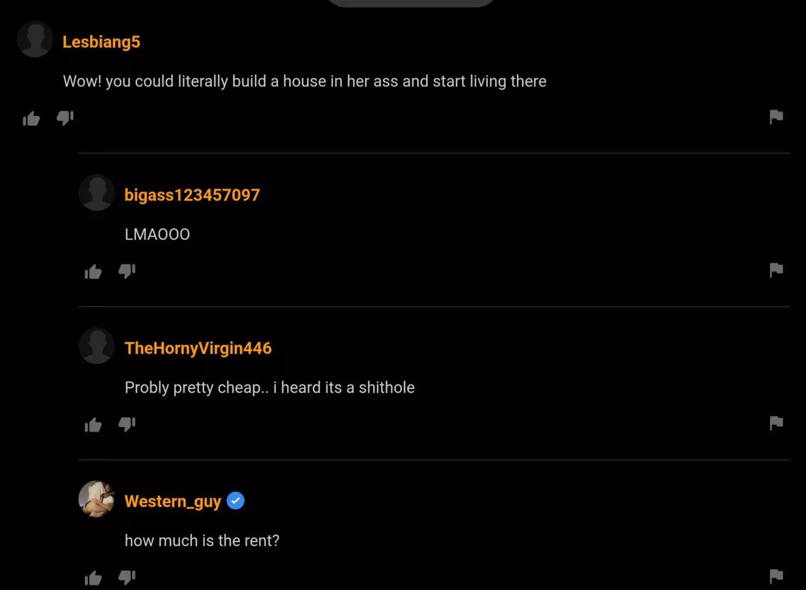Image resolution: width=806 pixels, height=590 pixels.
Task: Give a thumbs up to the LMAOOO reply
Action: (93, 272)
